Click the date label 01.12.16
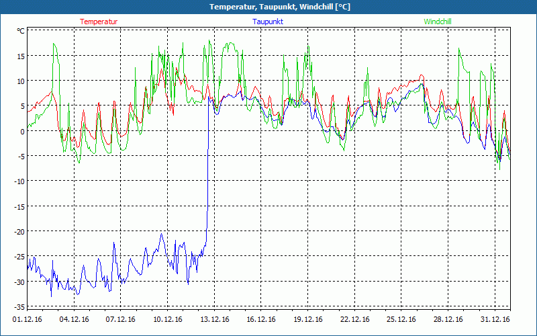The height and width of the screenshot is (336, 537). 28,319
